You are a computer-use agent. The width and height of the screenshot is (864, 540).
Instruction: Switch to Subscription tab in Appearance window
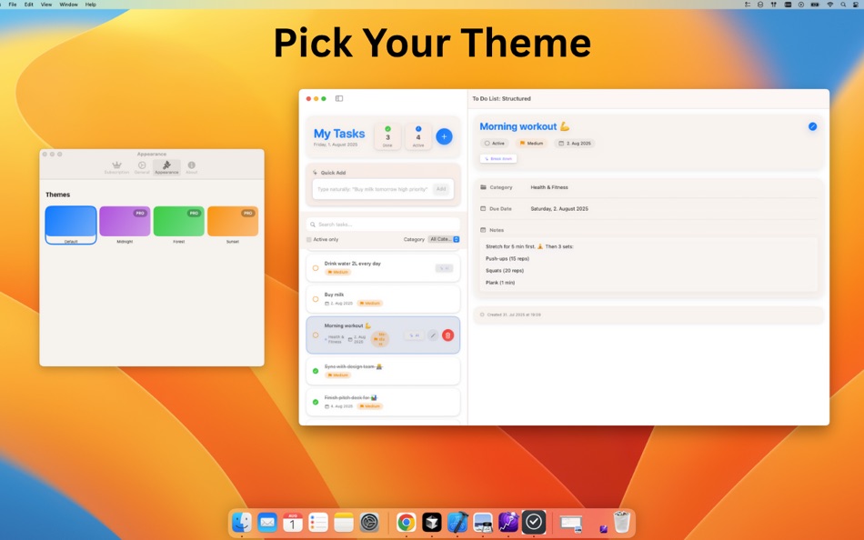click(x=116, y=167)
